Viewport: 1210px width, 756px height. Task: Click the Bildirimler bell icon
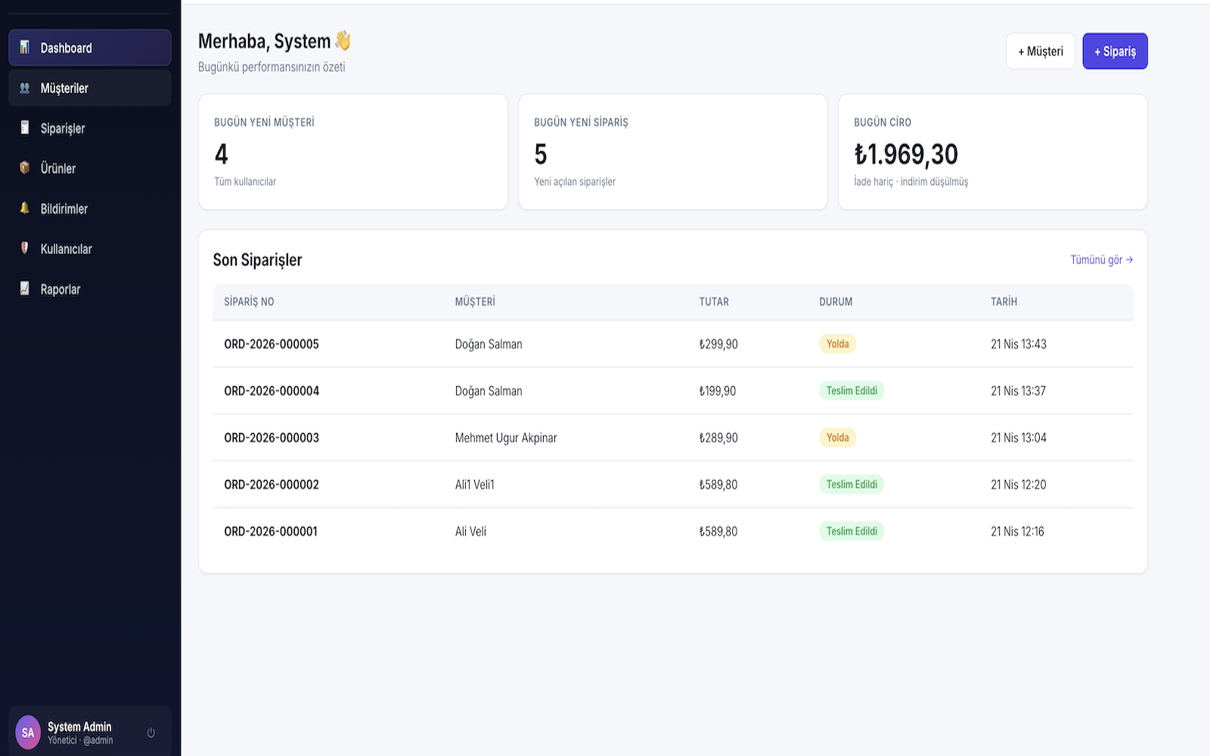(x=25, y=208)
